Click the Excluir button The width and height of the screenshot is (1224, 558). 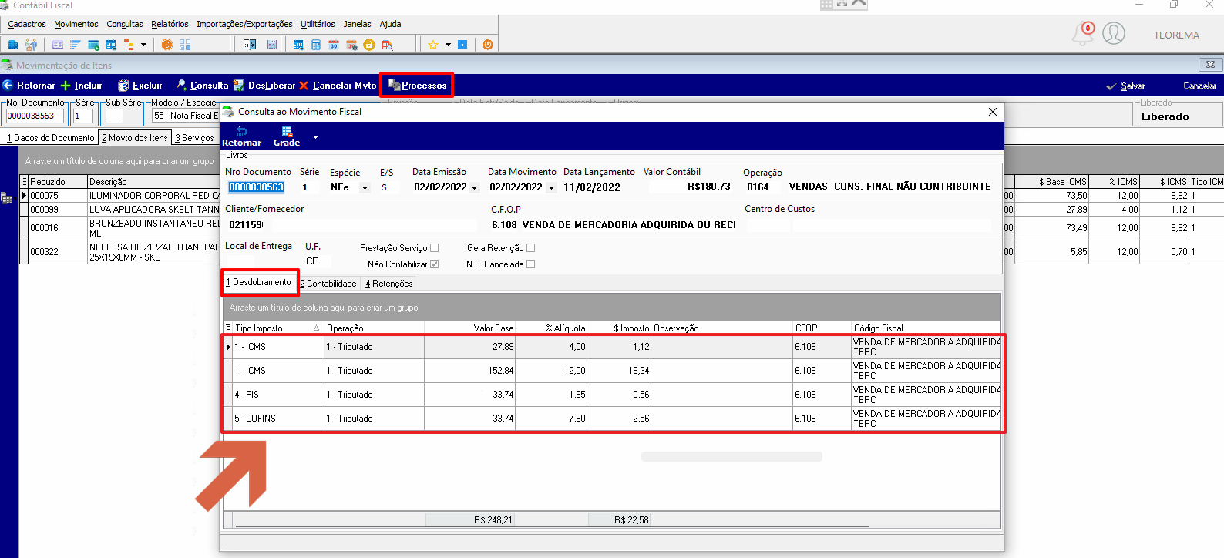140,86
